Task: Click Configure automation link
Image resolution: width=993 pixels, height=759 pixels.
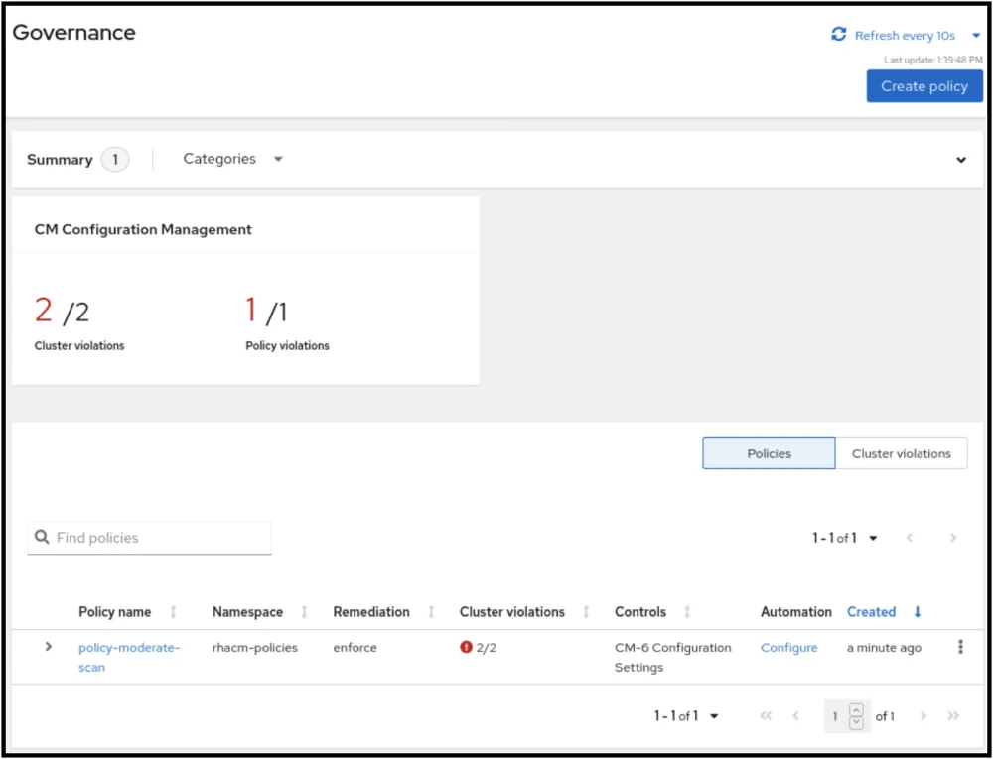Action: point(788,648)
